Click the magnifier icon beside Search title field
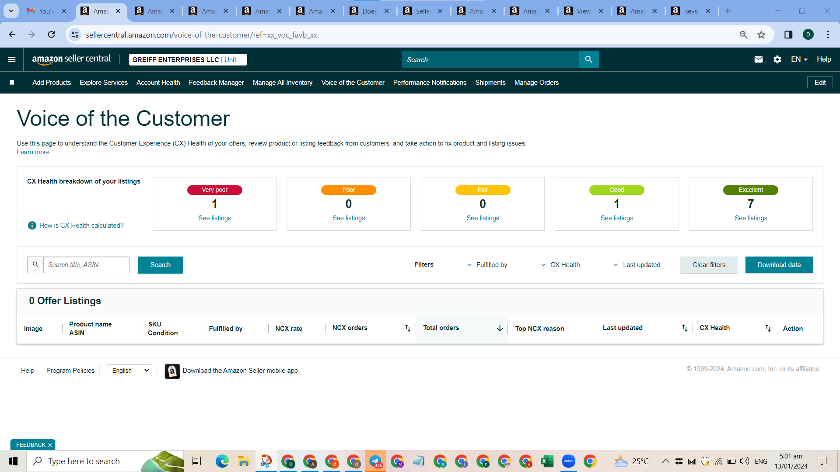840x472 pixels. [x=35, y=265]
